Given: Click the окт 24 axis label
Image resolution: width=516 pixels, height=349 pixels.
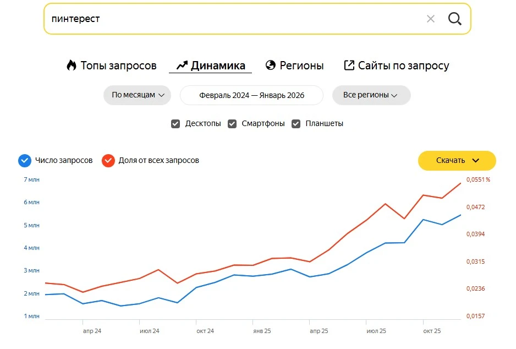Looking at the screenshot, I should 205,331.
